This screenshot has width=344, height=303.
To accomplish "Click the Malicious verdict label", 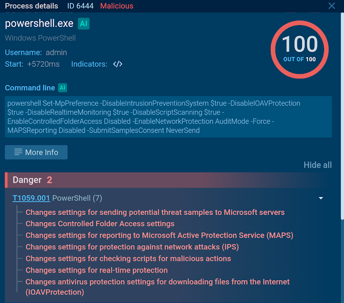I will click(x=117, y=6).
